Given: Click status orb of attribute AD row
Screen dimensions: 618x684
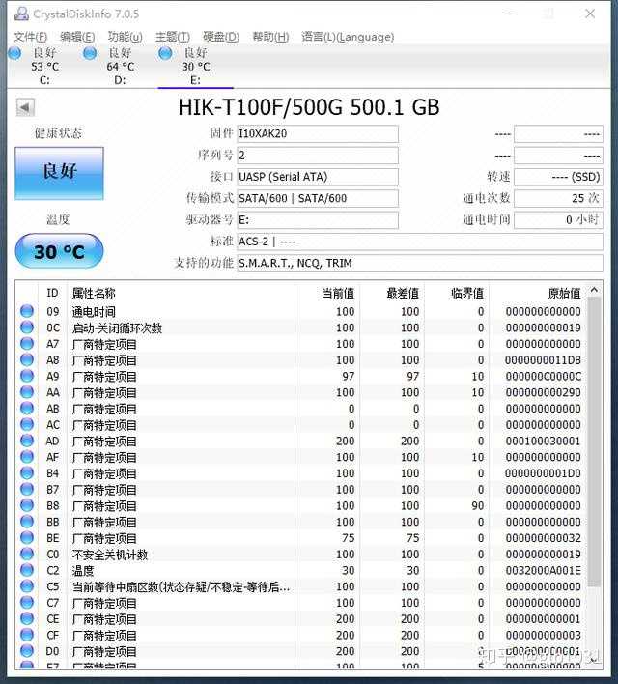Looking at the screenshot, I should click(x=27, y=441).
